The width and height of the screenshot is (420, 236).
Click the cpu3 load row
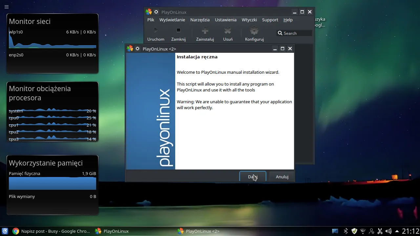[x=52, y=139]
